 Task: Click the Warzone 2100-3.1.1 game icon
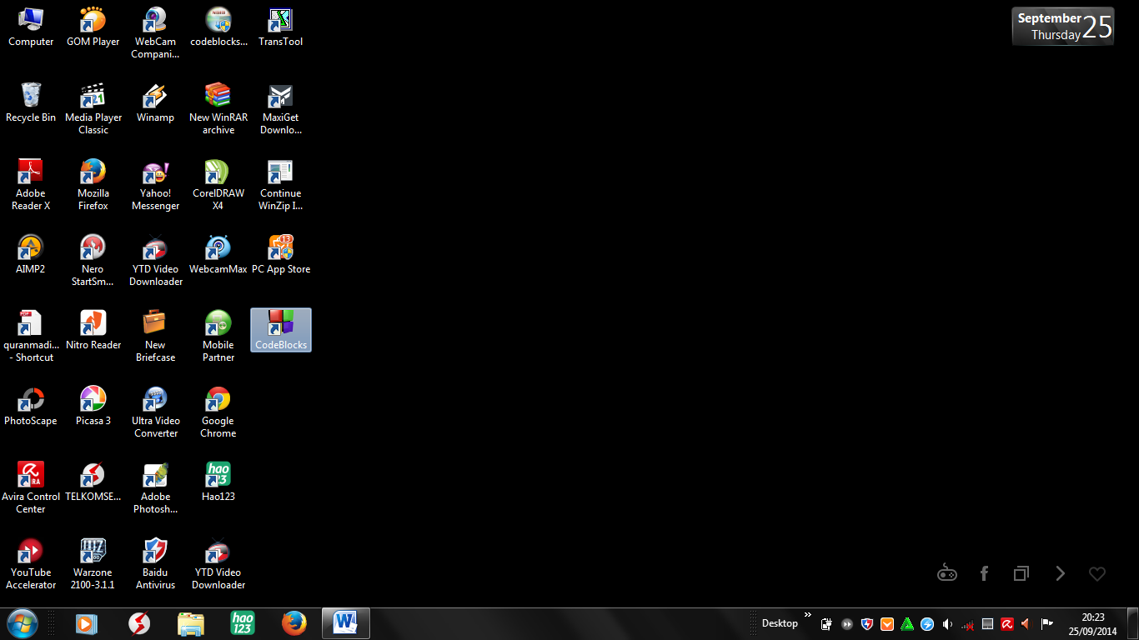point(93,564)
